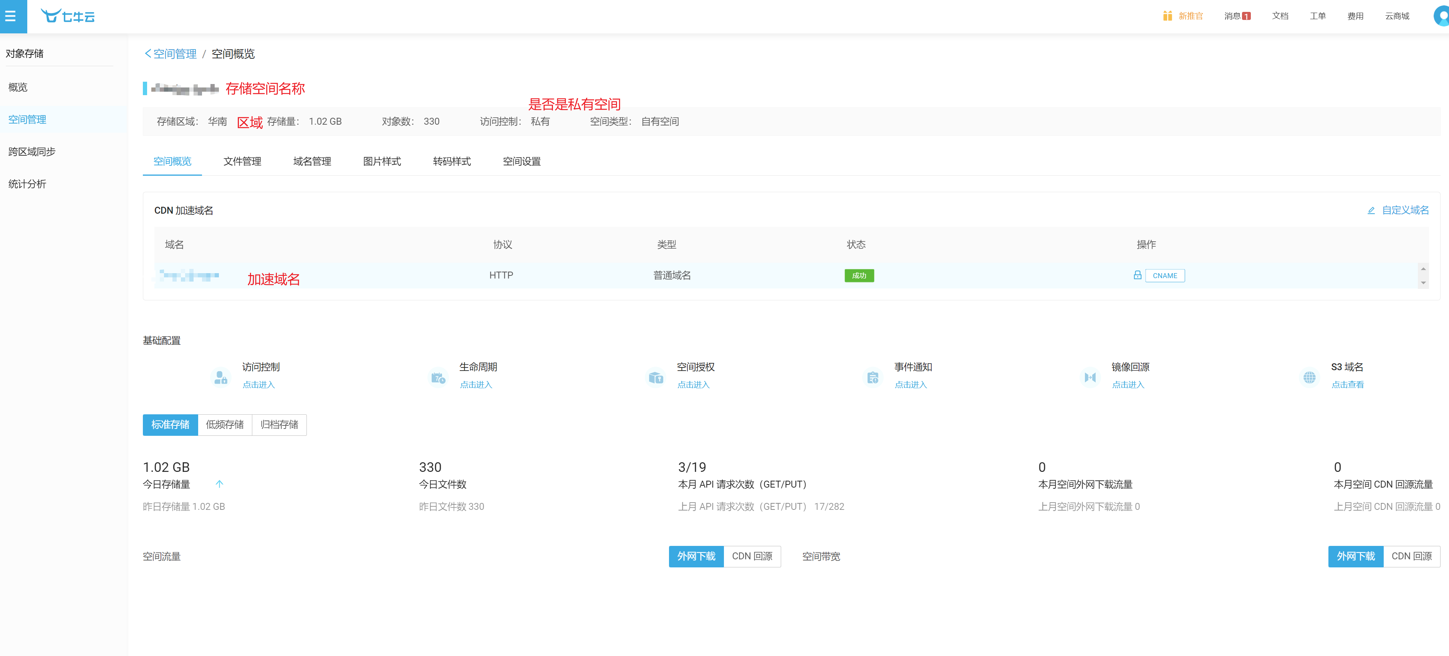Click the gift icon for 新推官
Screen dimensions: 1449x656
pyautogui.click(x=1167, y=16)
